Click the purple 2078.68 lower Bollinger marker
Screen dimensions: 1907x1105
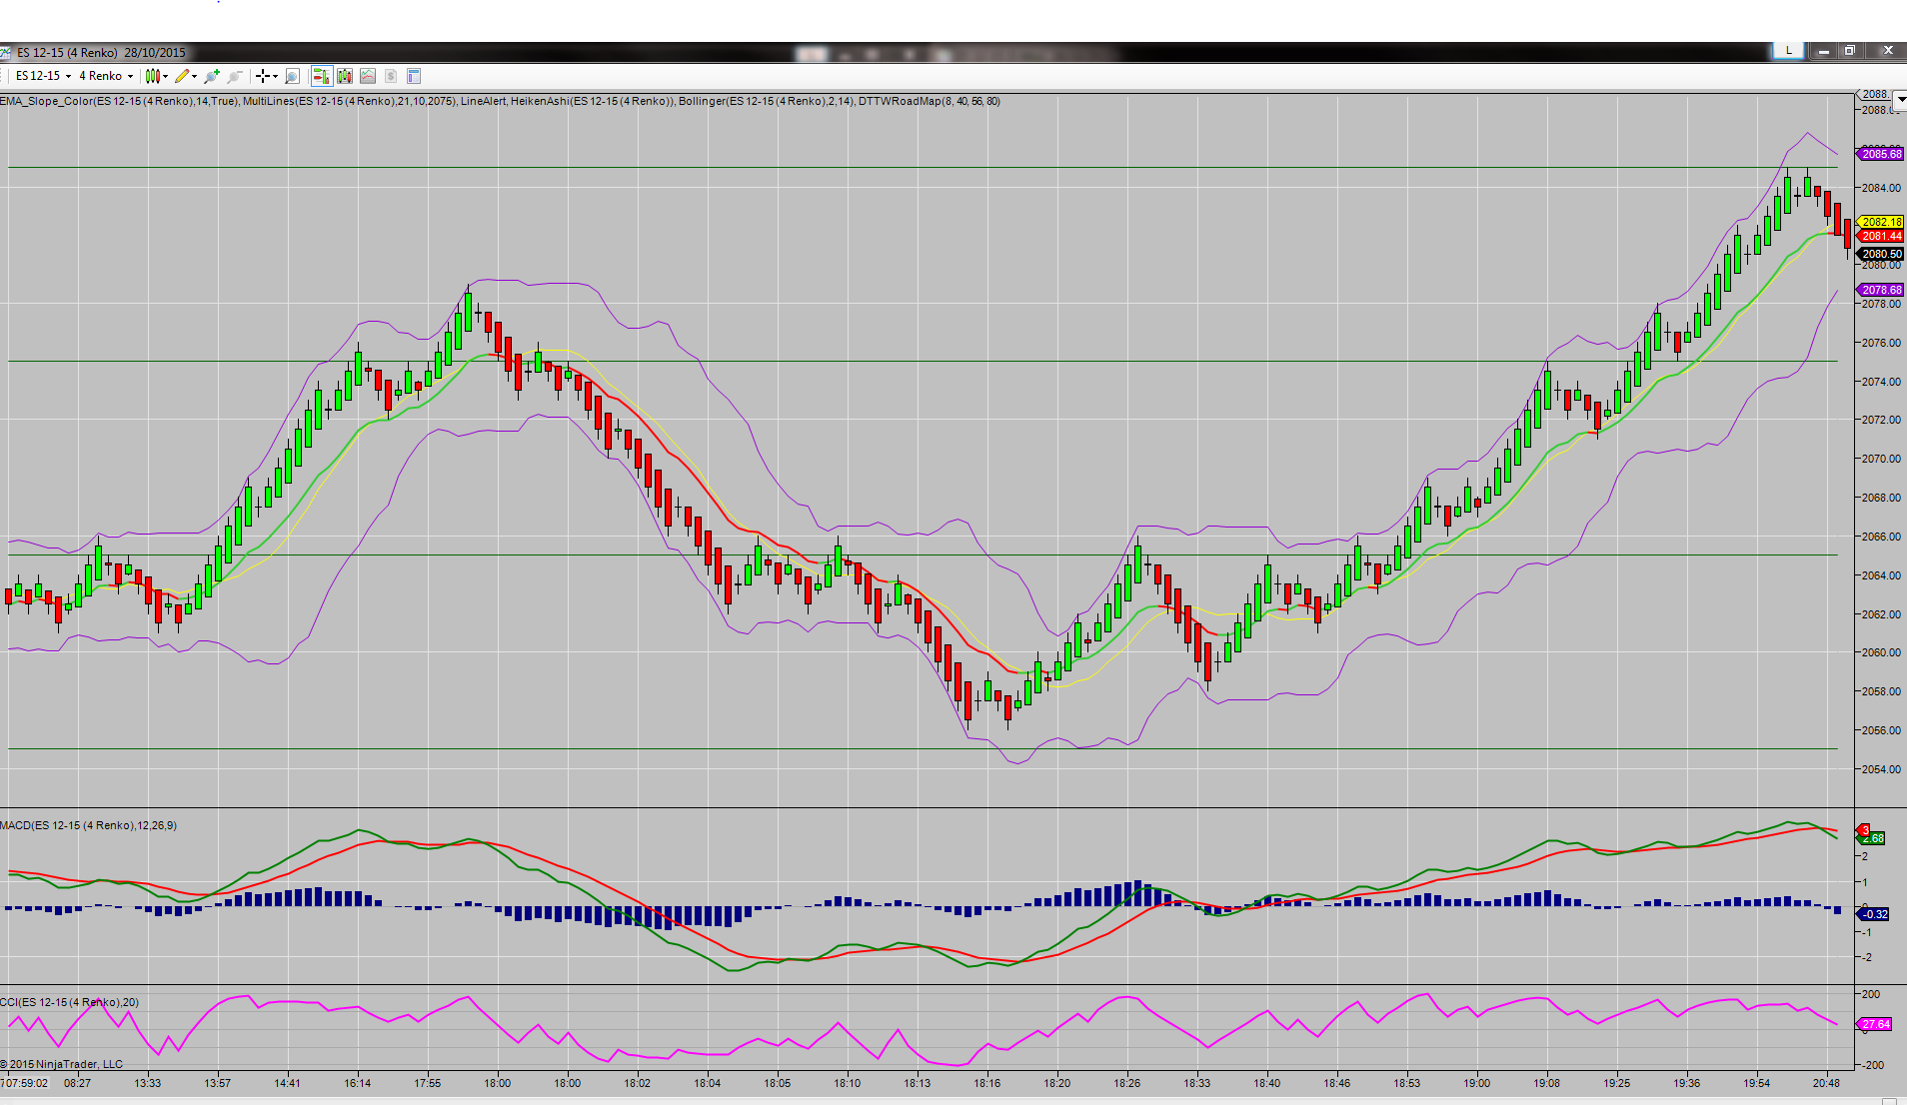point(1880,290)
